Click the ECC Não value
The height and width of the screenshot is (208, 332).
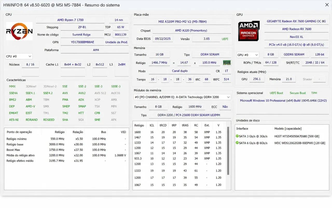[x=225, y=107]
